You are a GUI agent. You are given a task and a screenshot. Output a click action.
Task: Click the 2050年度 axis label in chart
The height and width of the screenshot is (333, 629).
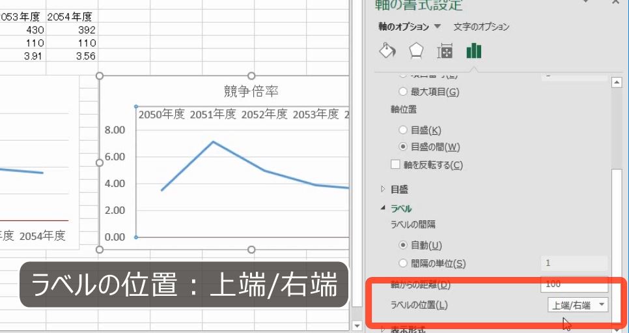(x=161, y=115)
